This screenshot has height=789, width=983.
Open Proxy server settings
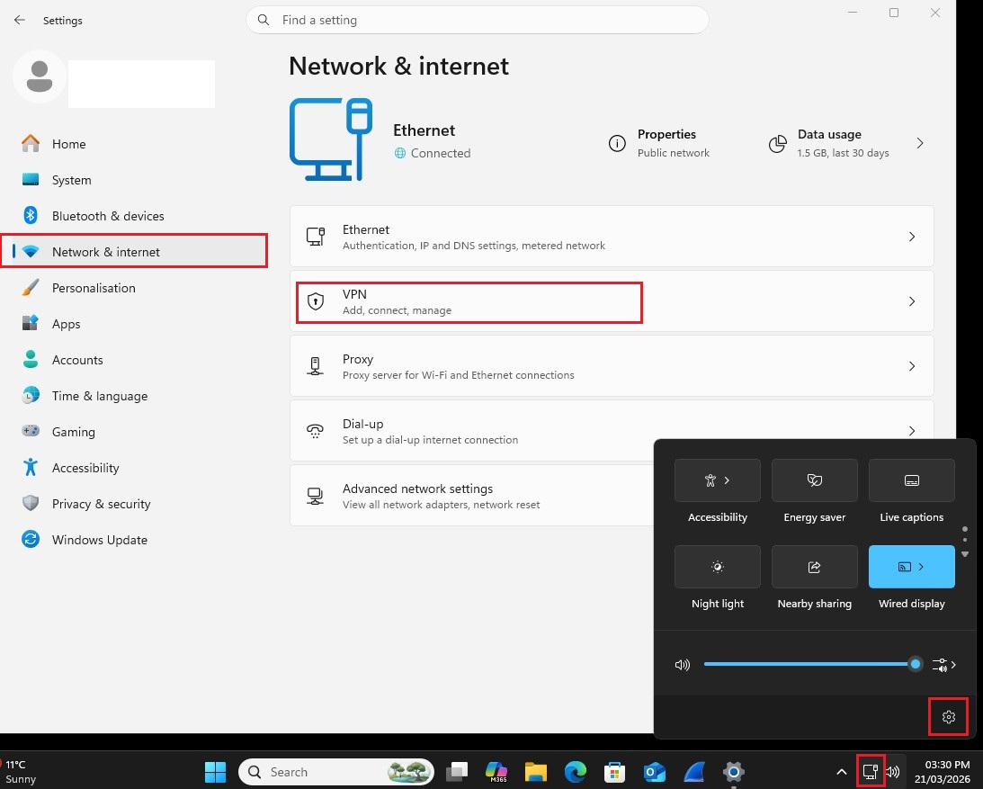pyautogui.click(x=612, y=366)
